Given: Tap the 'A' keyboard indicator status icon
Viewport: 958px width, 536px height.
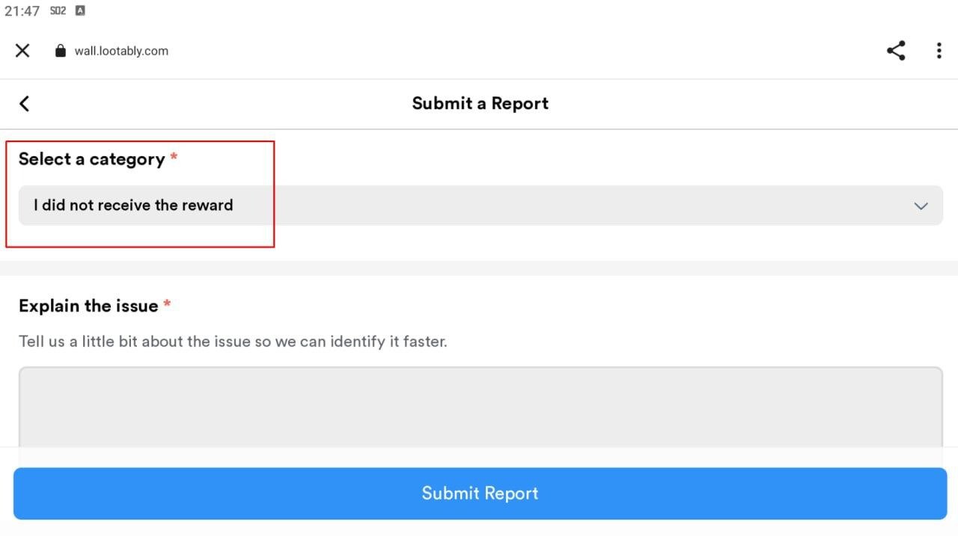Looking at the screenshot, I should pos(80,10).
